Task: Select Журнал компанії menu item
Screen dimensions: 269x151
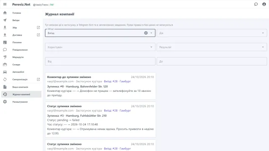Action: pyautogui.click(x=21, y=94)
